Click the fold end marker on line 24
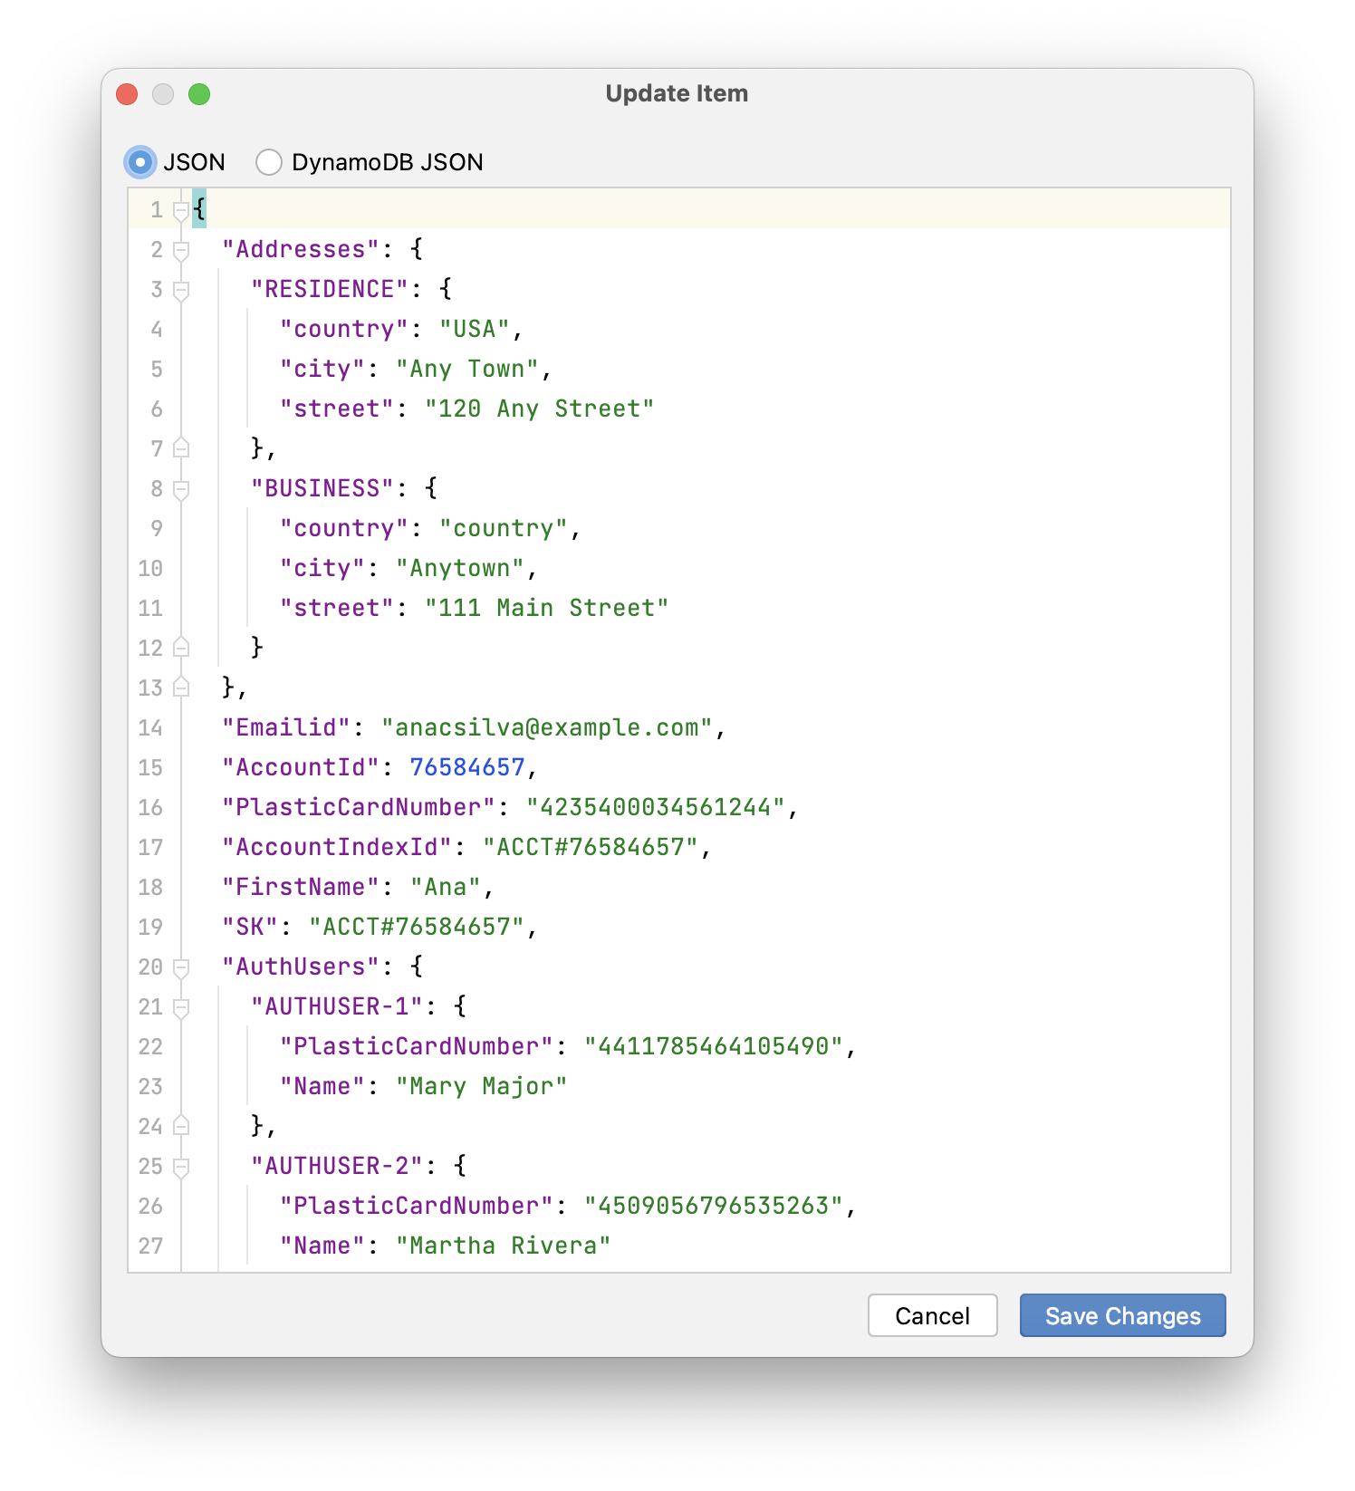This screenshot has width=1355, height=1491. [181, 1126]
